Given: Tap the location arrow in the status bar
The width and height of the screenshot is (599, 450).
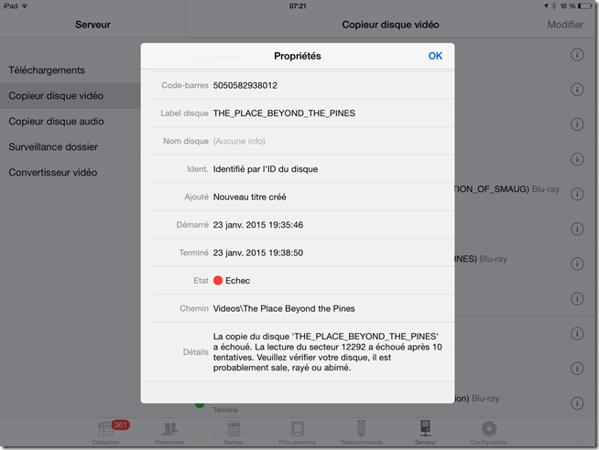Looking at the screenshot, I should point(546,5).
